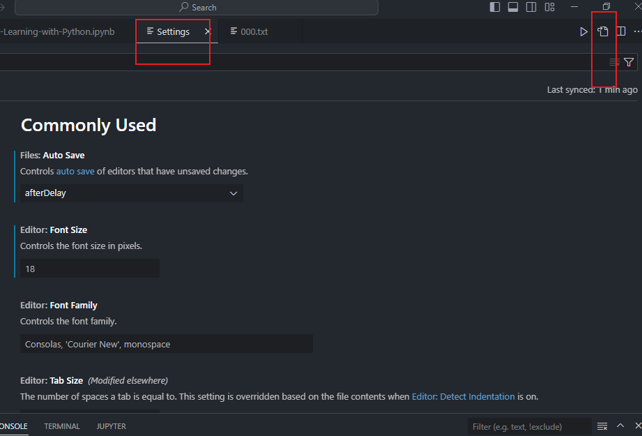Toggle the bottom Panel visibility
Viewport: 642px width, 436px height.
pyautogui.click(x=513, y=7)
